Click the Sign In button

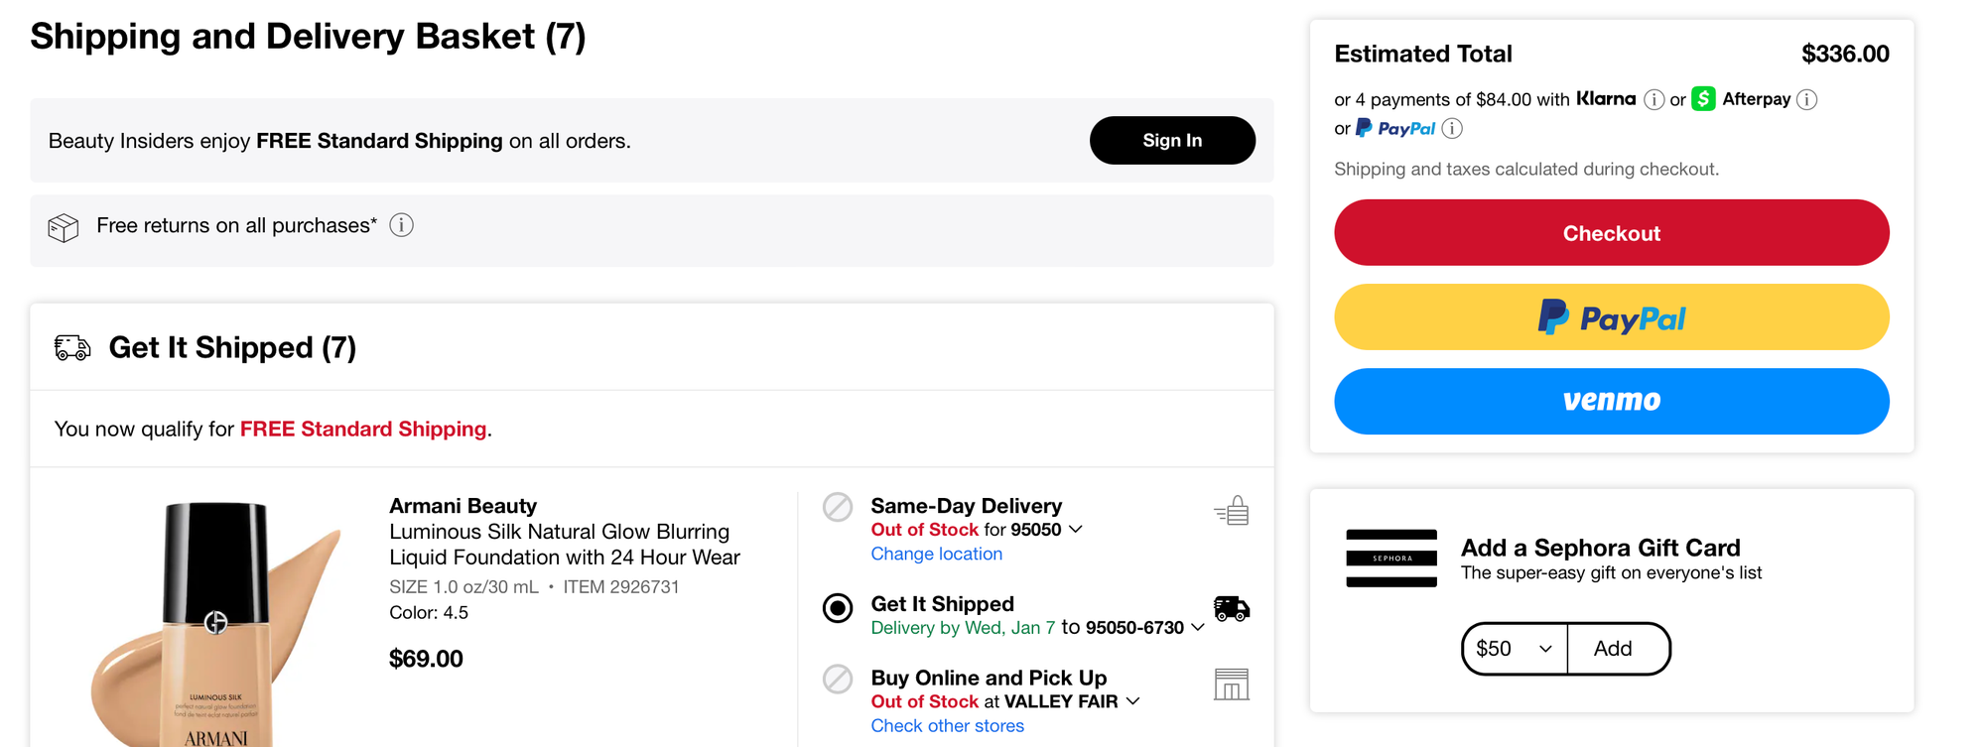point(1172,141)
